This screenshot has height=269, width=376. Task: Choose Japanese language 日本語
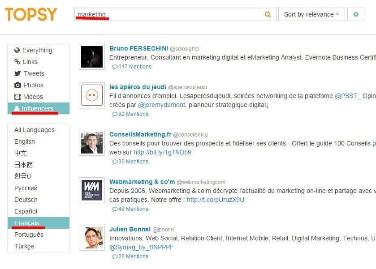(x=39, y=165)
